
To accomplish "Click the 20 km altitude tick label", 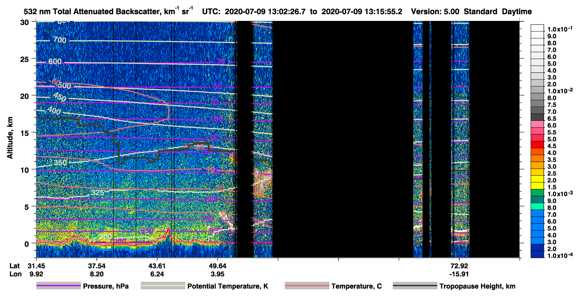I will coord(26,95).
